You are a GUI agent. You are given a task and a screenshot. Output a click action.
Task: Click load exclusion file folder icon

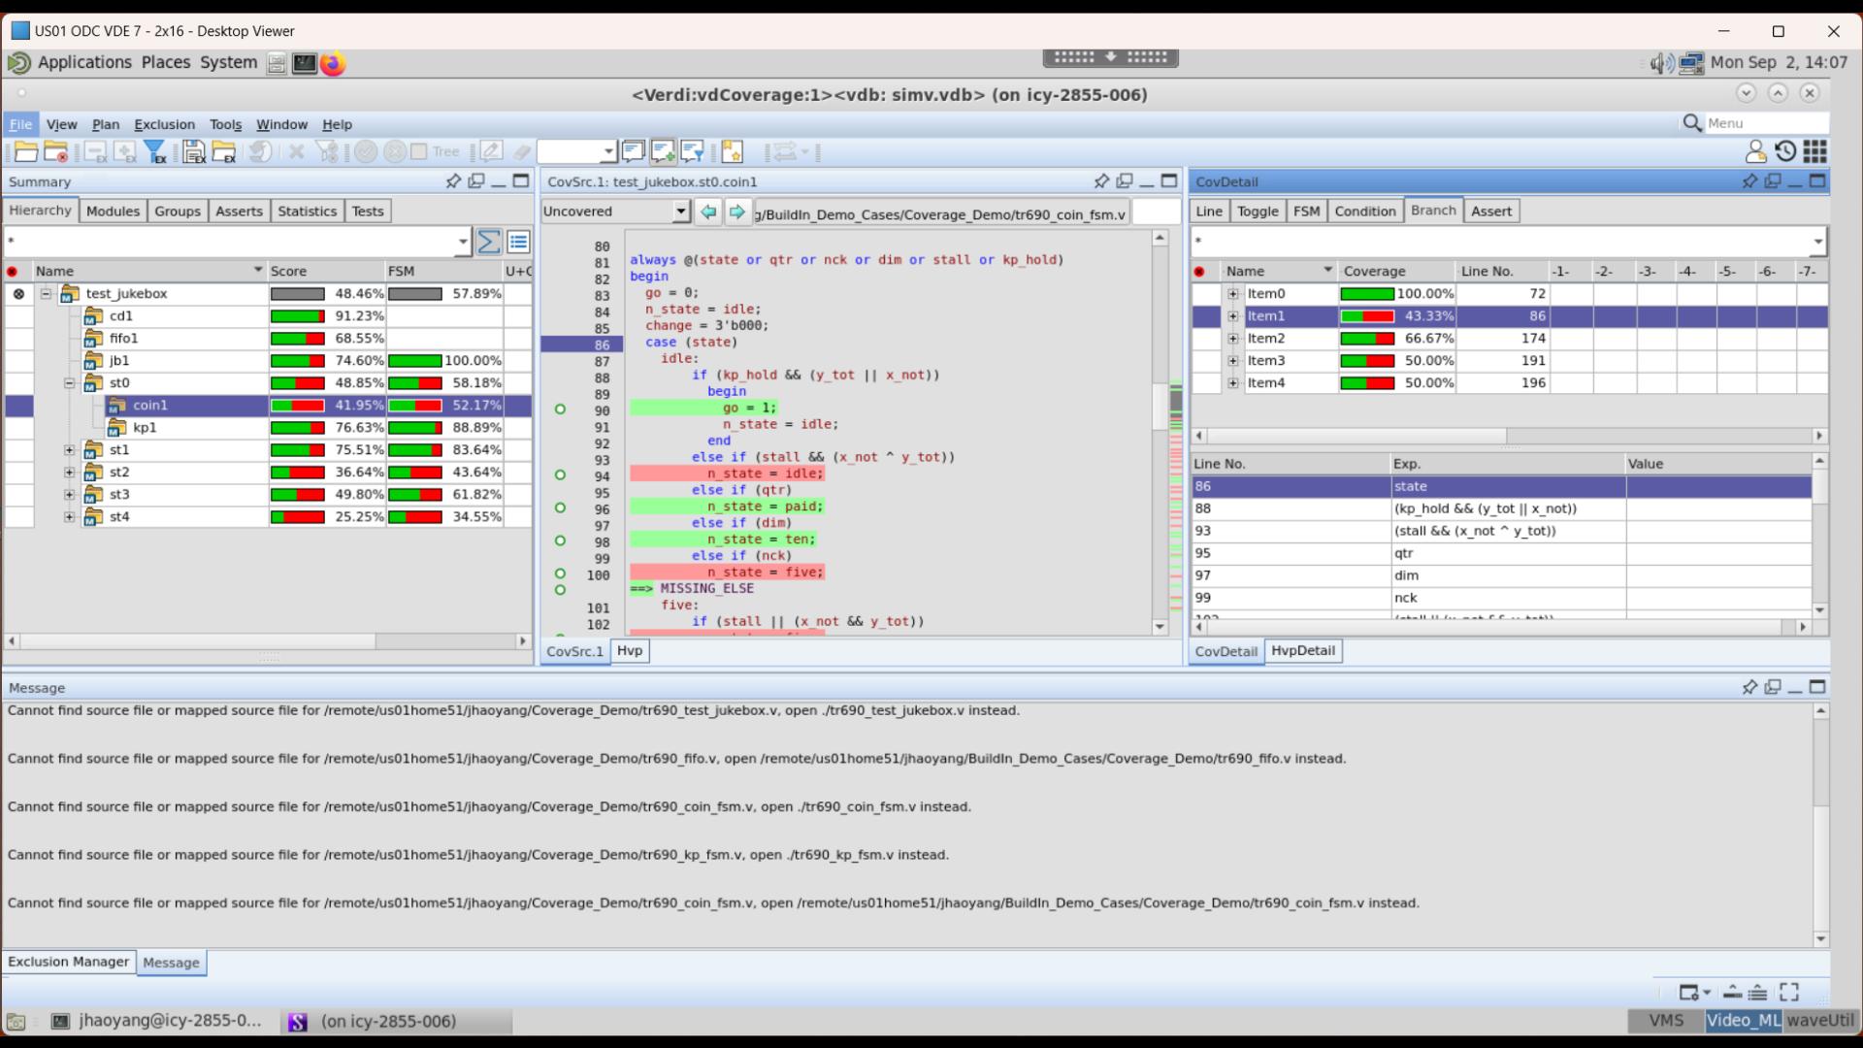224,152
